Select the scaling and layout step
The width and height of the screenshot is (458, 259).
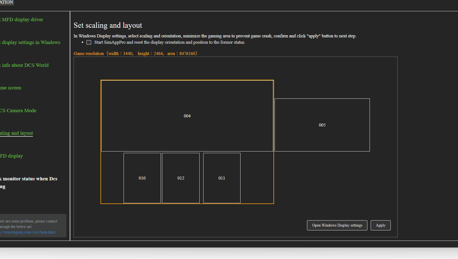[x=16, y=133]
